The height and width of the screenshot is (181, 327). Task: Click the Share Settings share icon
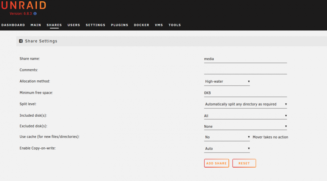click(x=21, y=41)
